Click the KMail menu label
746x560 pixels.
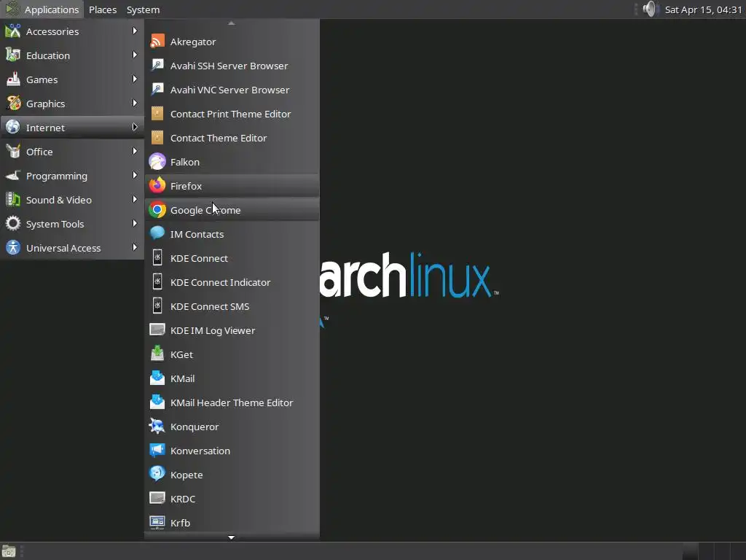click(x=183, y=378)
